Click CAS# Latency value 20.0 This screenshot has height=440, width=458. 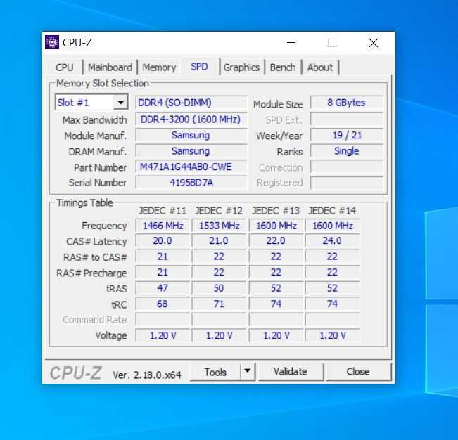[163, 241]
